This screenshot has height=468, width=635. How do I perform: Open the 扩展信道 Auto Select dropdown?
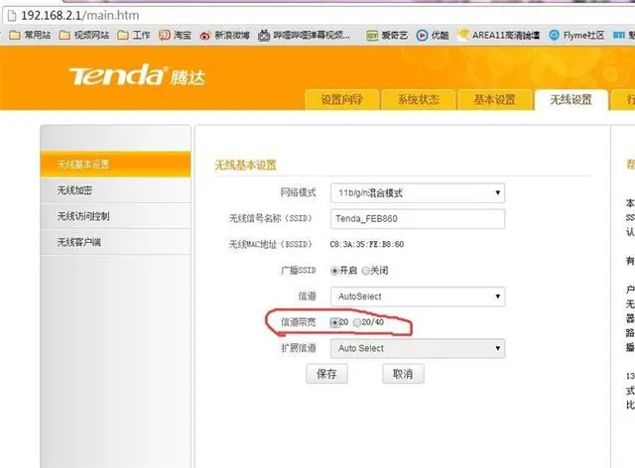417,348
